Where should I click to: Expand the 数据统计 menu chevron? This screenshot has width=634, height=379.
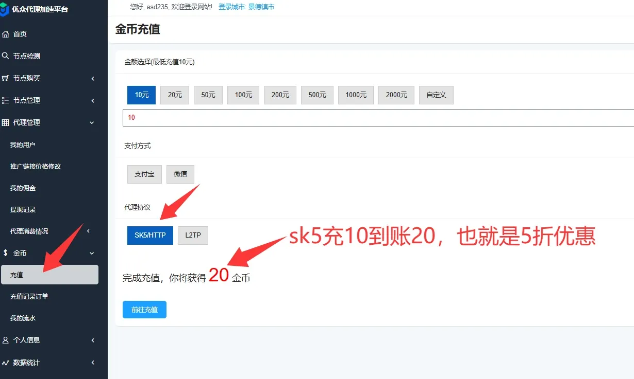(x=93, y=363)
